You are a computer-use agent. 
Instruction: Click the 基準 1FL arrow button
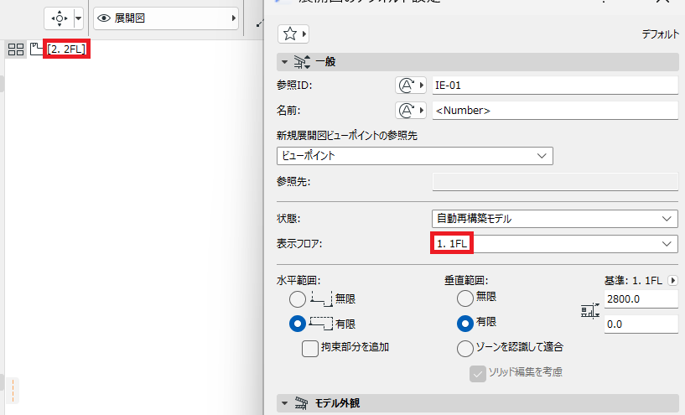point(673,281)
